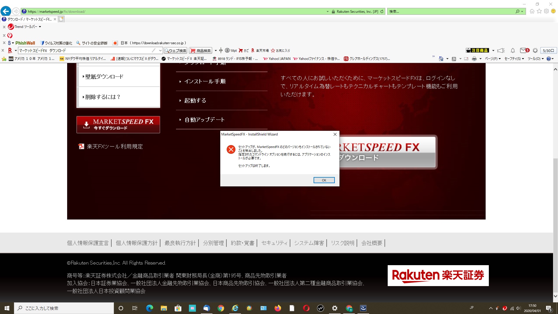This screenshot has height=314, width=558.
Task: Open the Yahoo! JAPAN bookmark
Action: pos(277,59)
